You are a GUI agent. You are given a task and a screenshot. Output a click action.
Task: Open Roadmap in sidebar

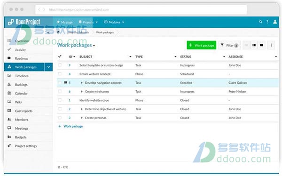pos(22,58)
